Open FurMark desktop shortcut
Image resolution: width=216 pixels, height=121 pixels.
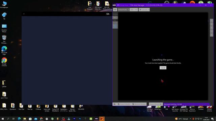coord(201,108)
